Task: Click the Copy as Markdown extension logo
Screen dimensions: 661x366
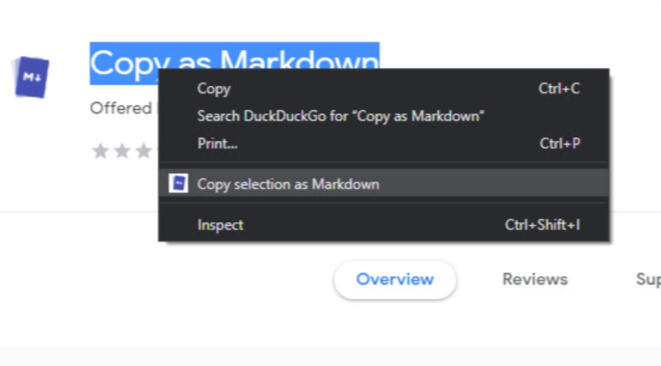Action: click(x=31, y=77)
